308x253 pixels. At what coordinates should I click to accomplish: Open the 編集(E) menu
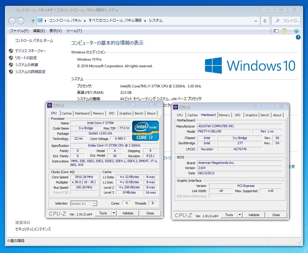point(39,31)
